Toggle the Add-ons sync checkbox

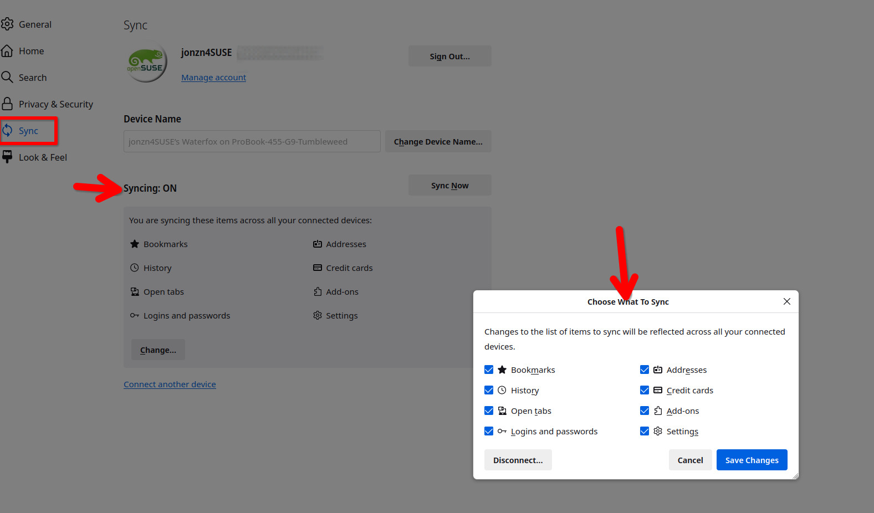(x=645, y=411)
